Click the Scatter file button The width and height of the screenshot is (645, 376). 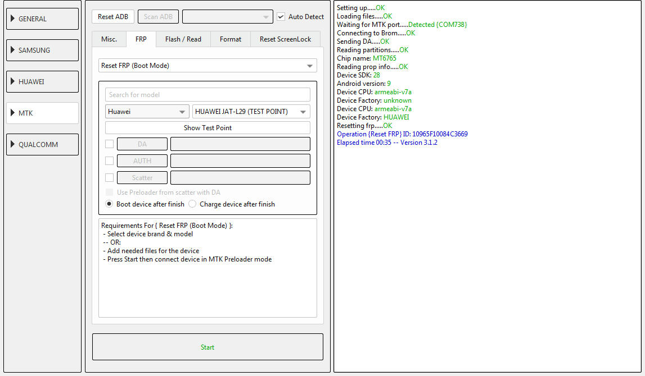coord(142,178)
